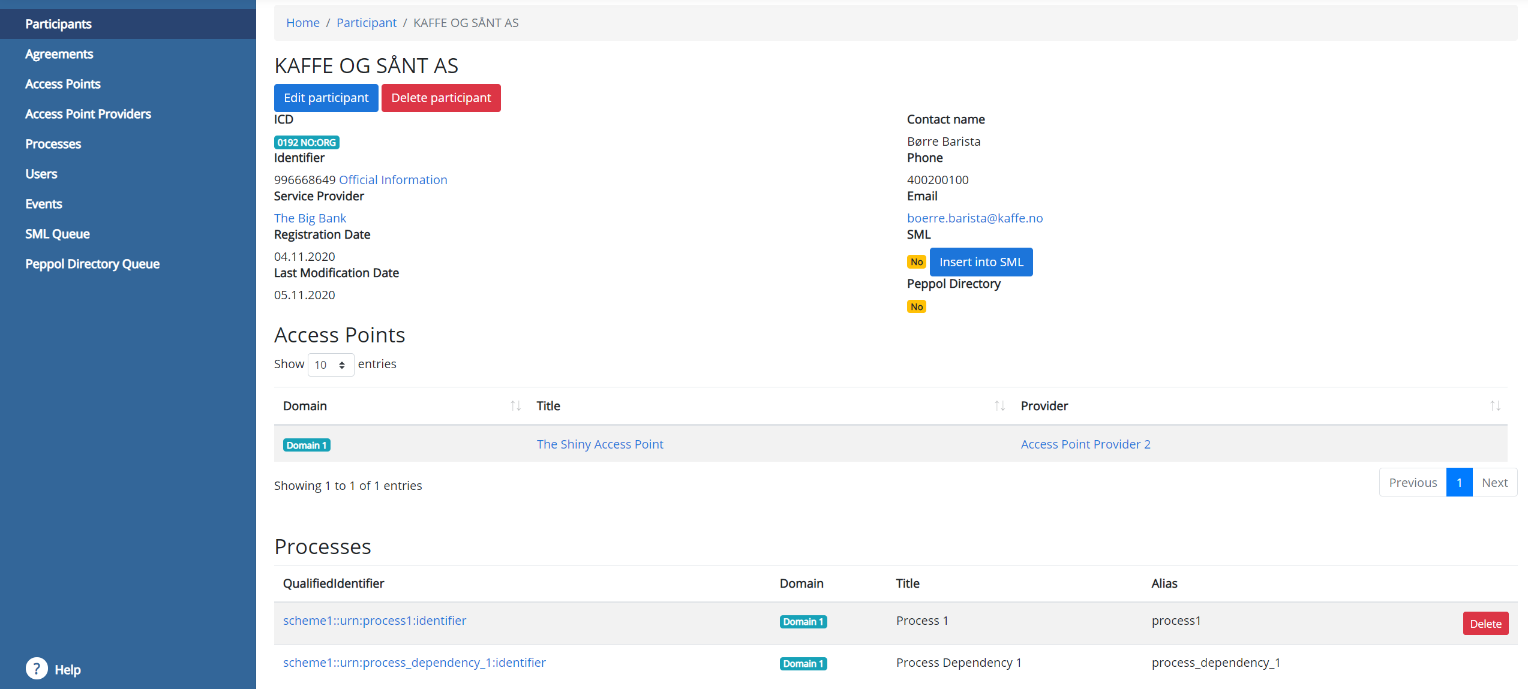Sort table by Domain column arrows
The width and height of the screenshot is (1528, 689).
(x=515, y=406)
